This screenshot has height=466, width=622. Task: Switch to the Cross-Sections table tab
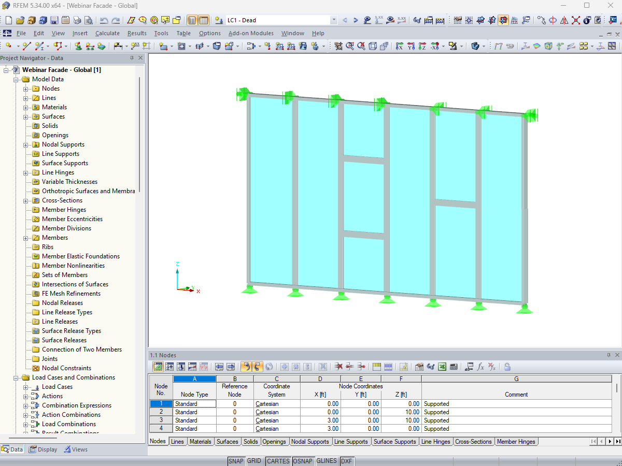(473, 442)
